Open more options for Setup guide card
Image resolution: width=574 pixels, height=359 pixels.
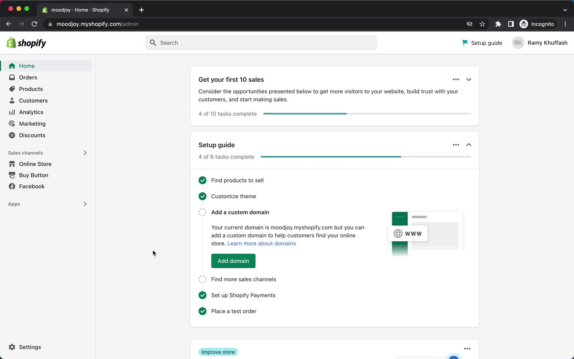pos(456,145)
